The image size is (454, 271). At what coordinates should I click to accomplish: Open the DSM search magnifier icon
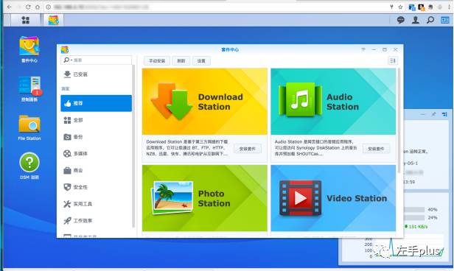pyautogui.click(x=430, y=20)
